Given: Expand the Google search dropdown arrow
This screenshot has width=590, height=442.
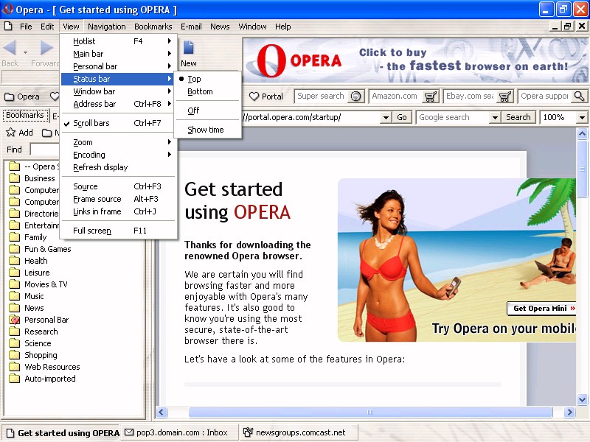Looking at the screenshot, I should [495, 118].
